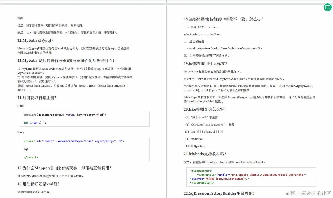The height and width of the screenshot is (198, 333).
Task: Click the '@Options(useGeneratedKeys =true' code line
Action: coord(65,115)
